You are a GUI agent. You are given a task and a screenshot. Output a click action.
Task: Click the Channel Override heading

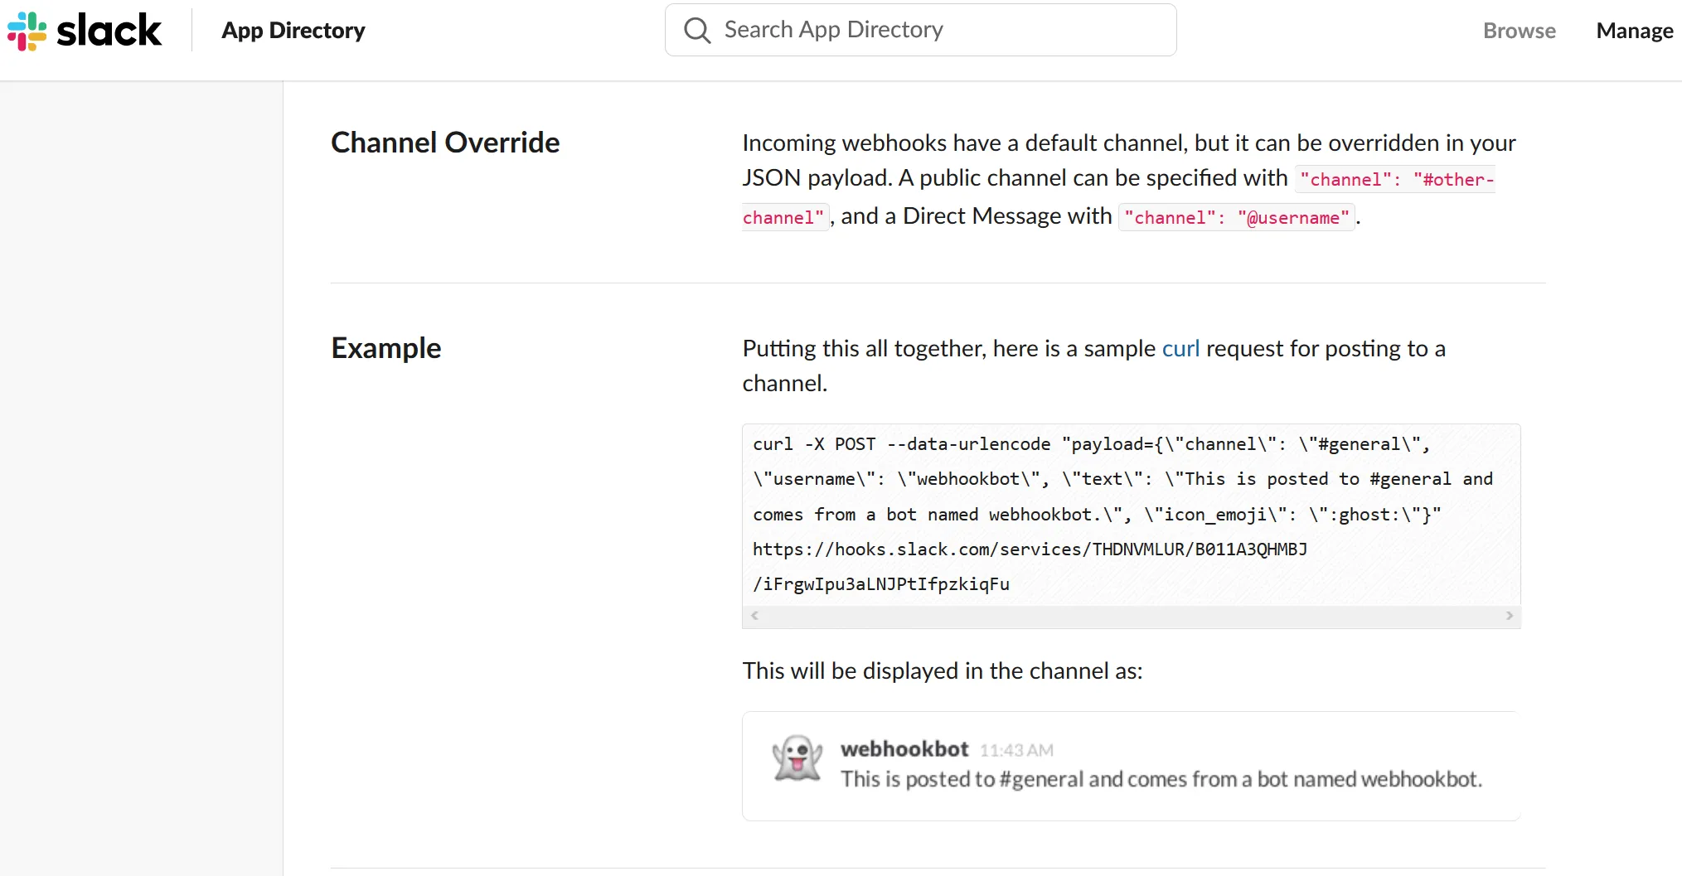[445, 143]
